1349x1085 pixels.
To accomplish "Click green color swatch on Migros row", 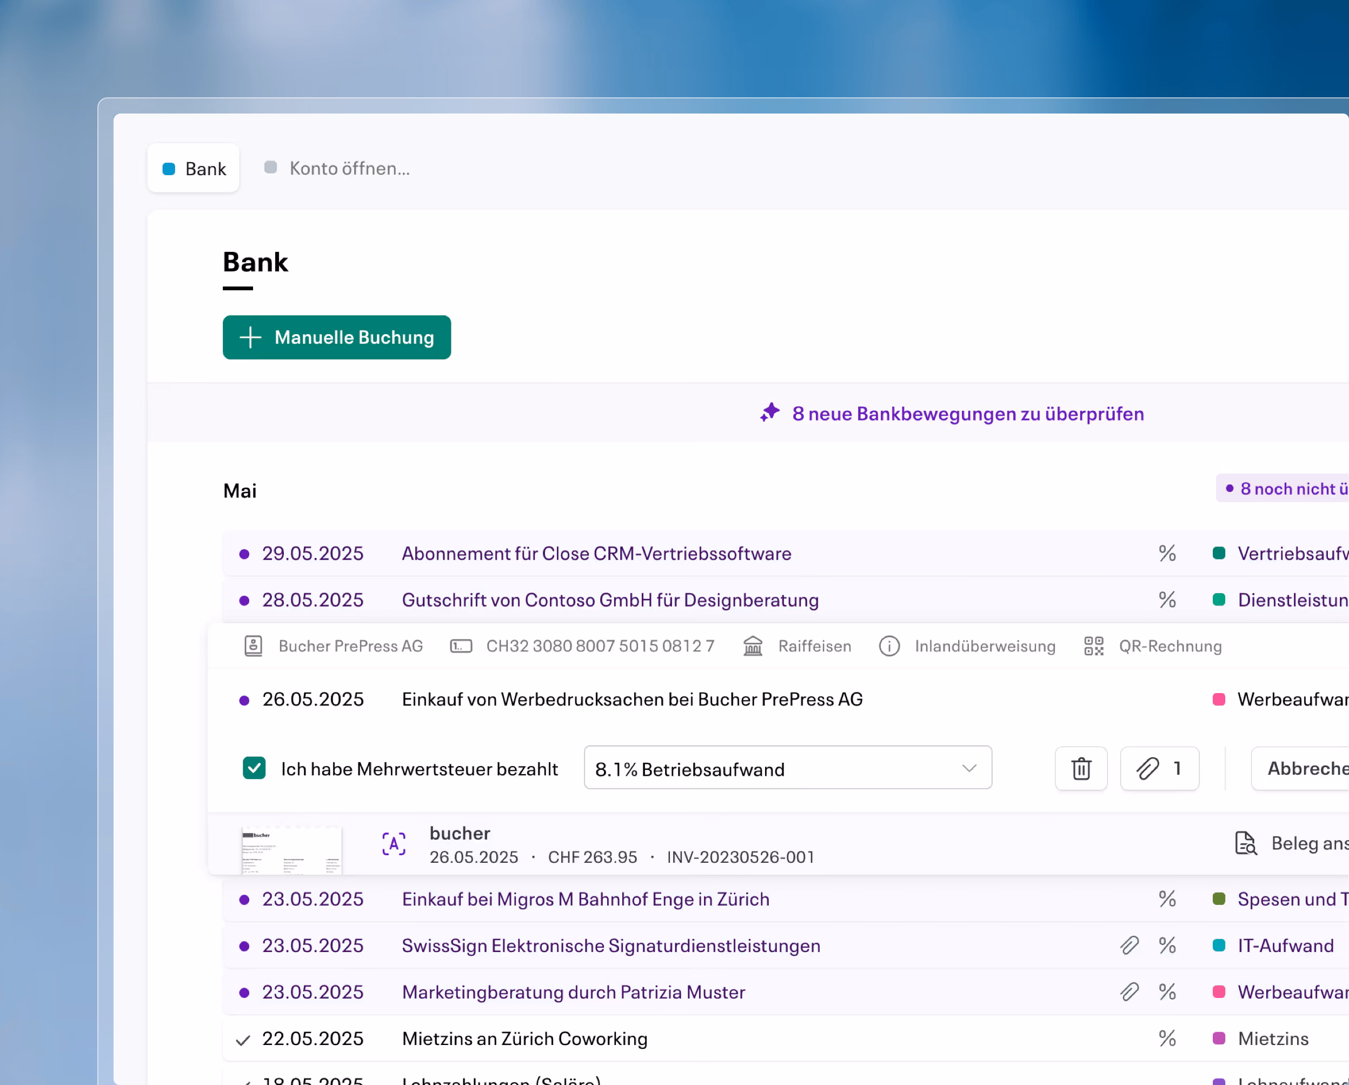I will (x=1218, y=898).
